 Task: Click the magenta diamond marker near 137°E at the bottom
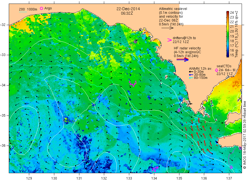click(x=231, y=167)
